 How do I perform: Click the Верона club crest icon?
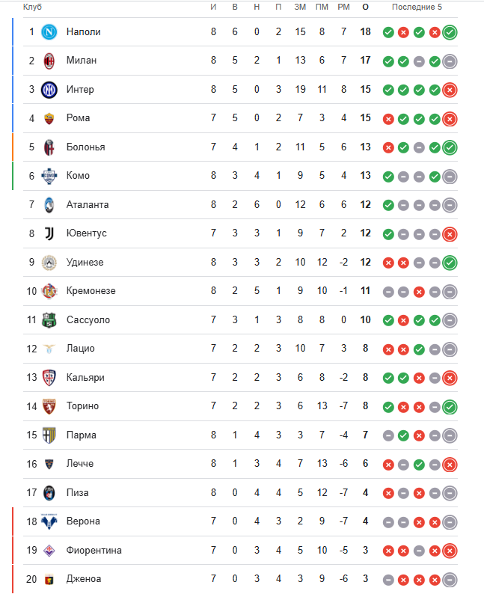49,521
